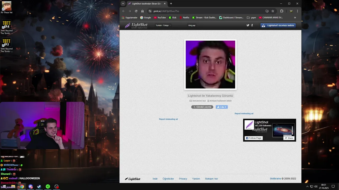Click the left Report misleading ad link

[168, 119]
